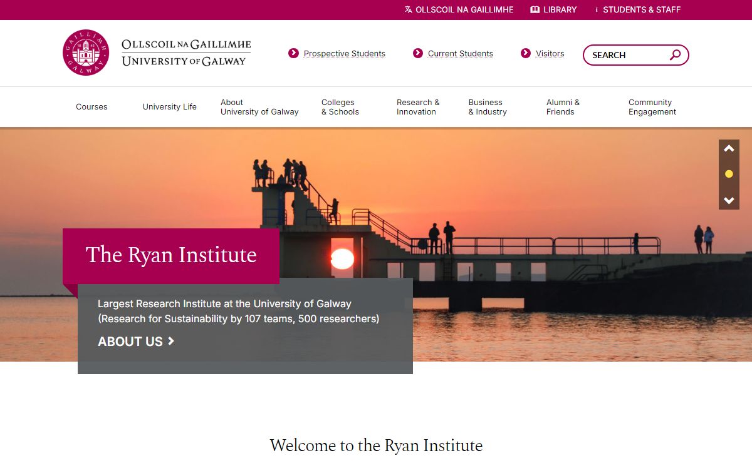Click the University of Galway crest logo
The image size is (752, 463).
(86, 53)
